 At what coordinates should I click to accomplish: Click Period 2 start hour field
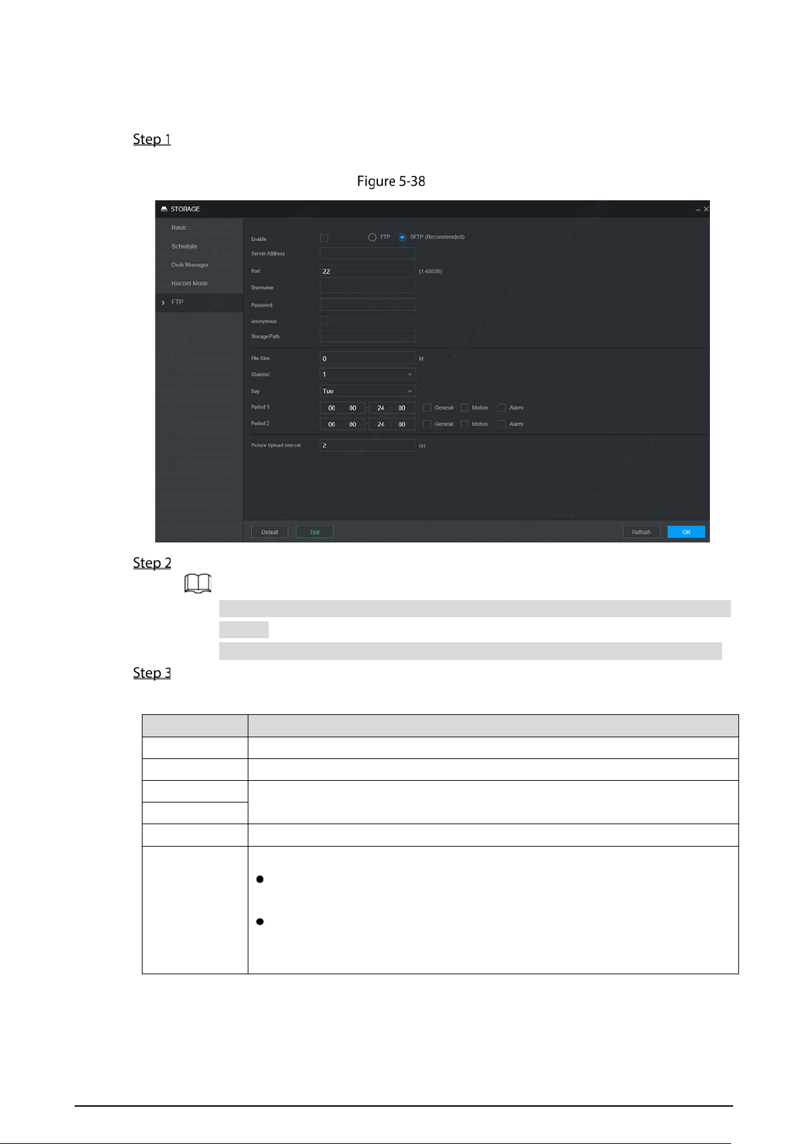(331, 424)
